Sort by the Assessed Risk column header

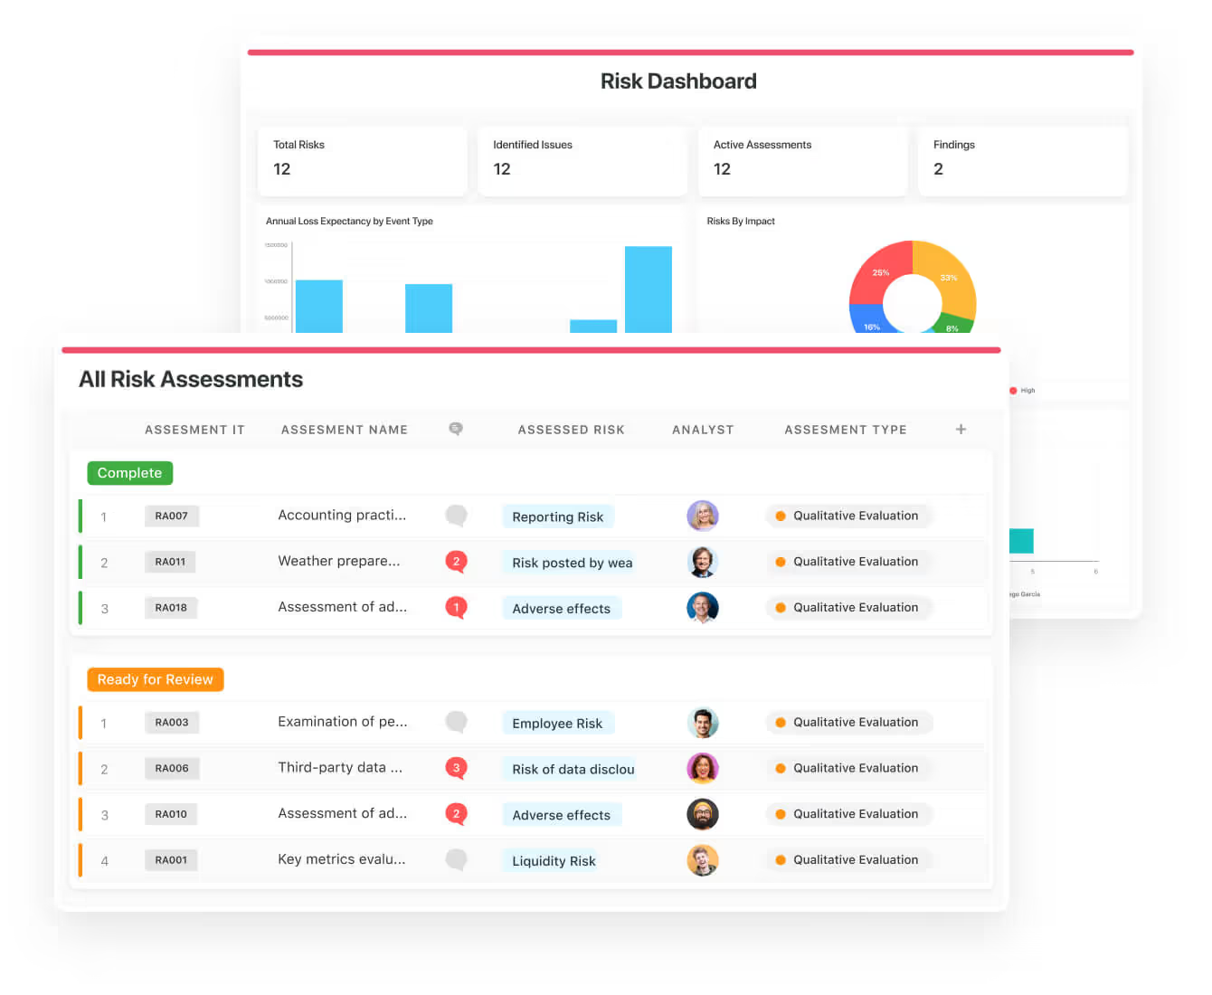point(571,430)
